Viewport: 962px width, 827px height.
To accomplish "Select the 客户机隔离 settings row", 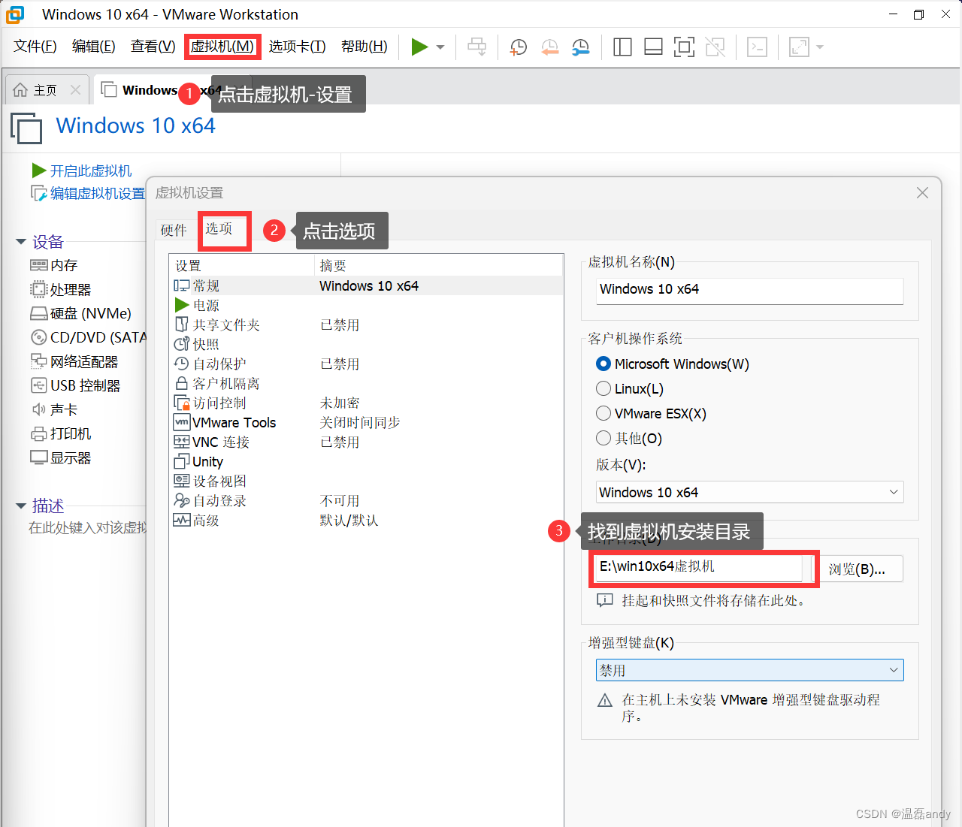I will (366, 383).
